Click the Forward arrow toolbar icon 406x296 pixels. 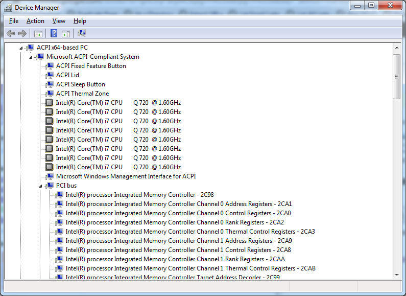pos(22,33)
